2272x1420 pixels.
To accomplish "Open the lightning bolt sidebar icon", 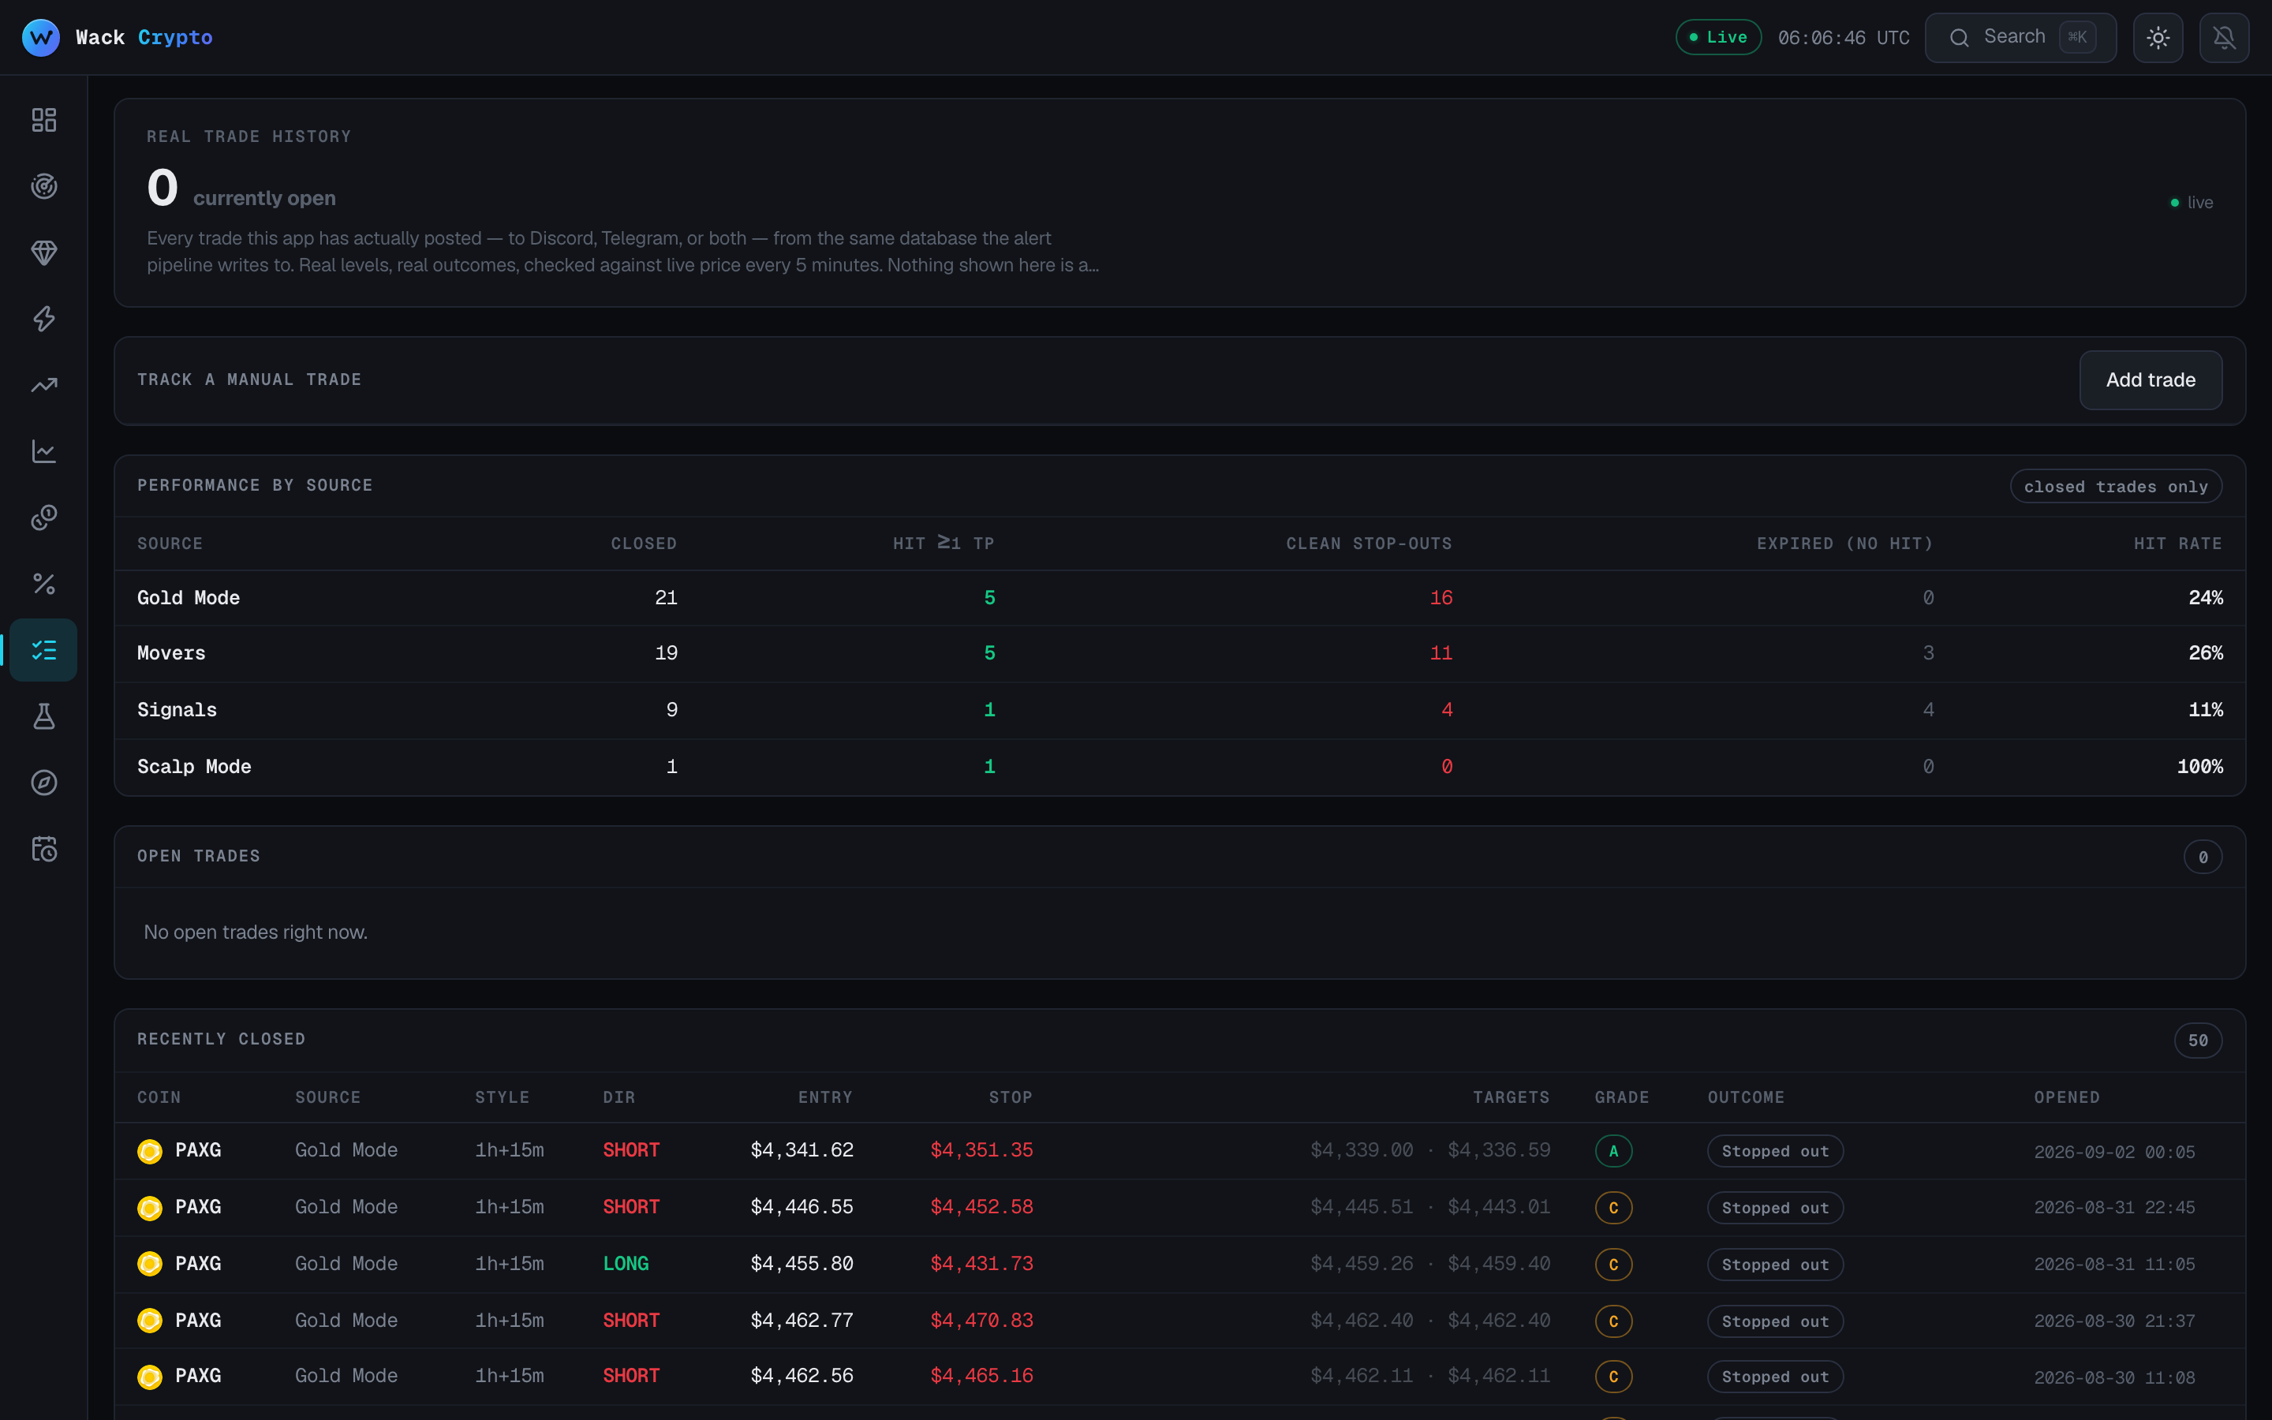I will coord(44,319).
